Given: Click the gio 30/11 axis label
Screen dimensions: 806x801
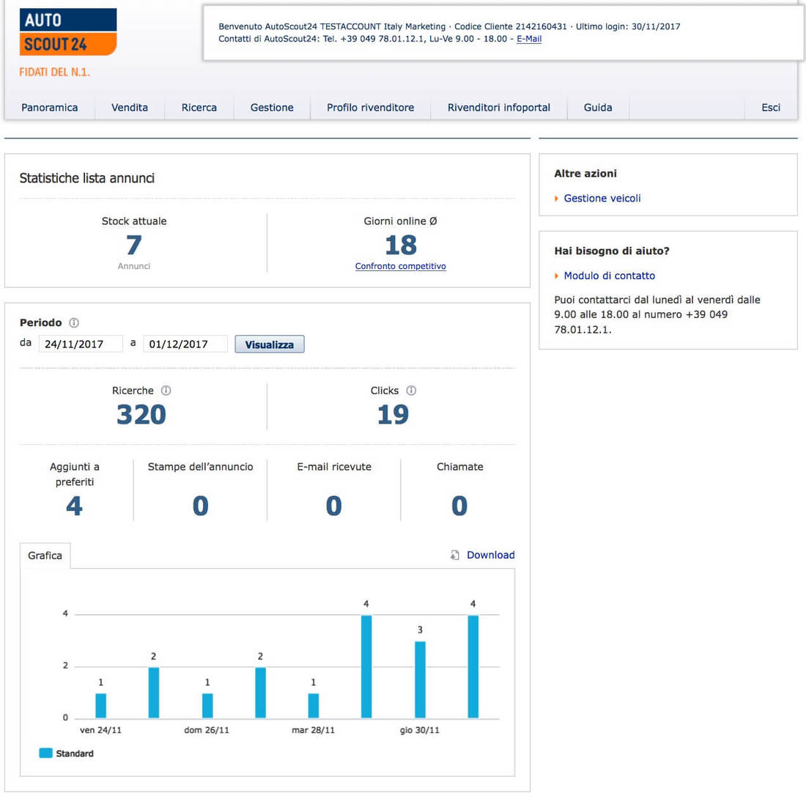Looking at the screenshot, I should coord(419,730).
